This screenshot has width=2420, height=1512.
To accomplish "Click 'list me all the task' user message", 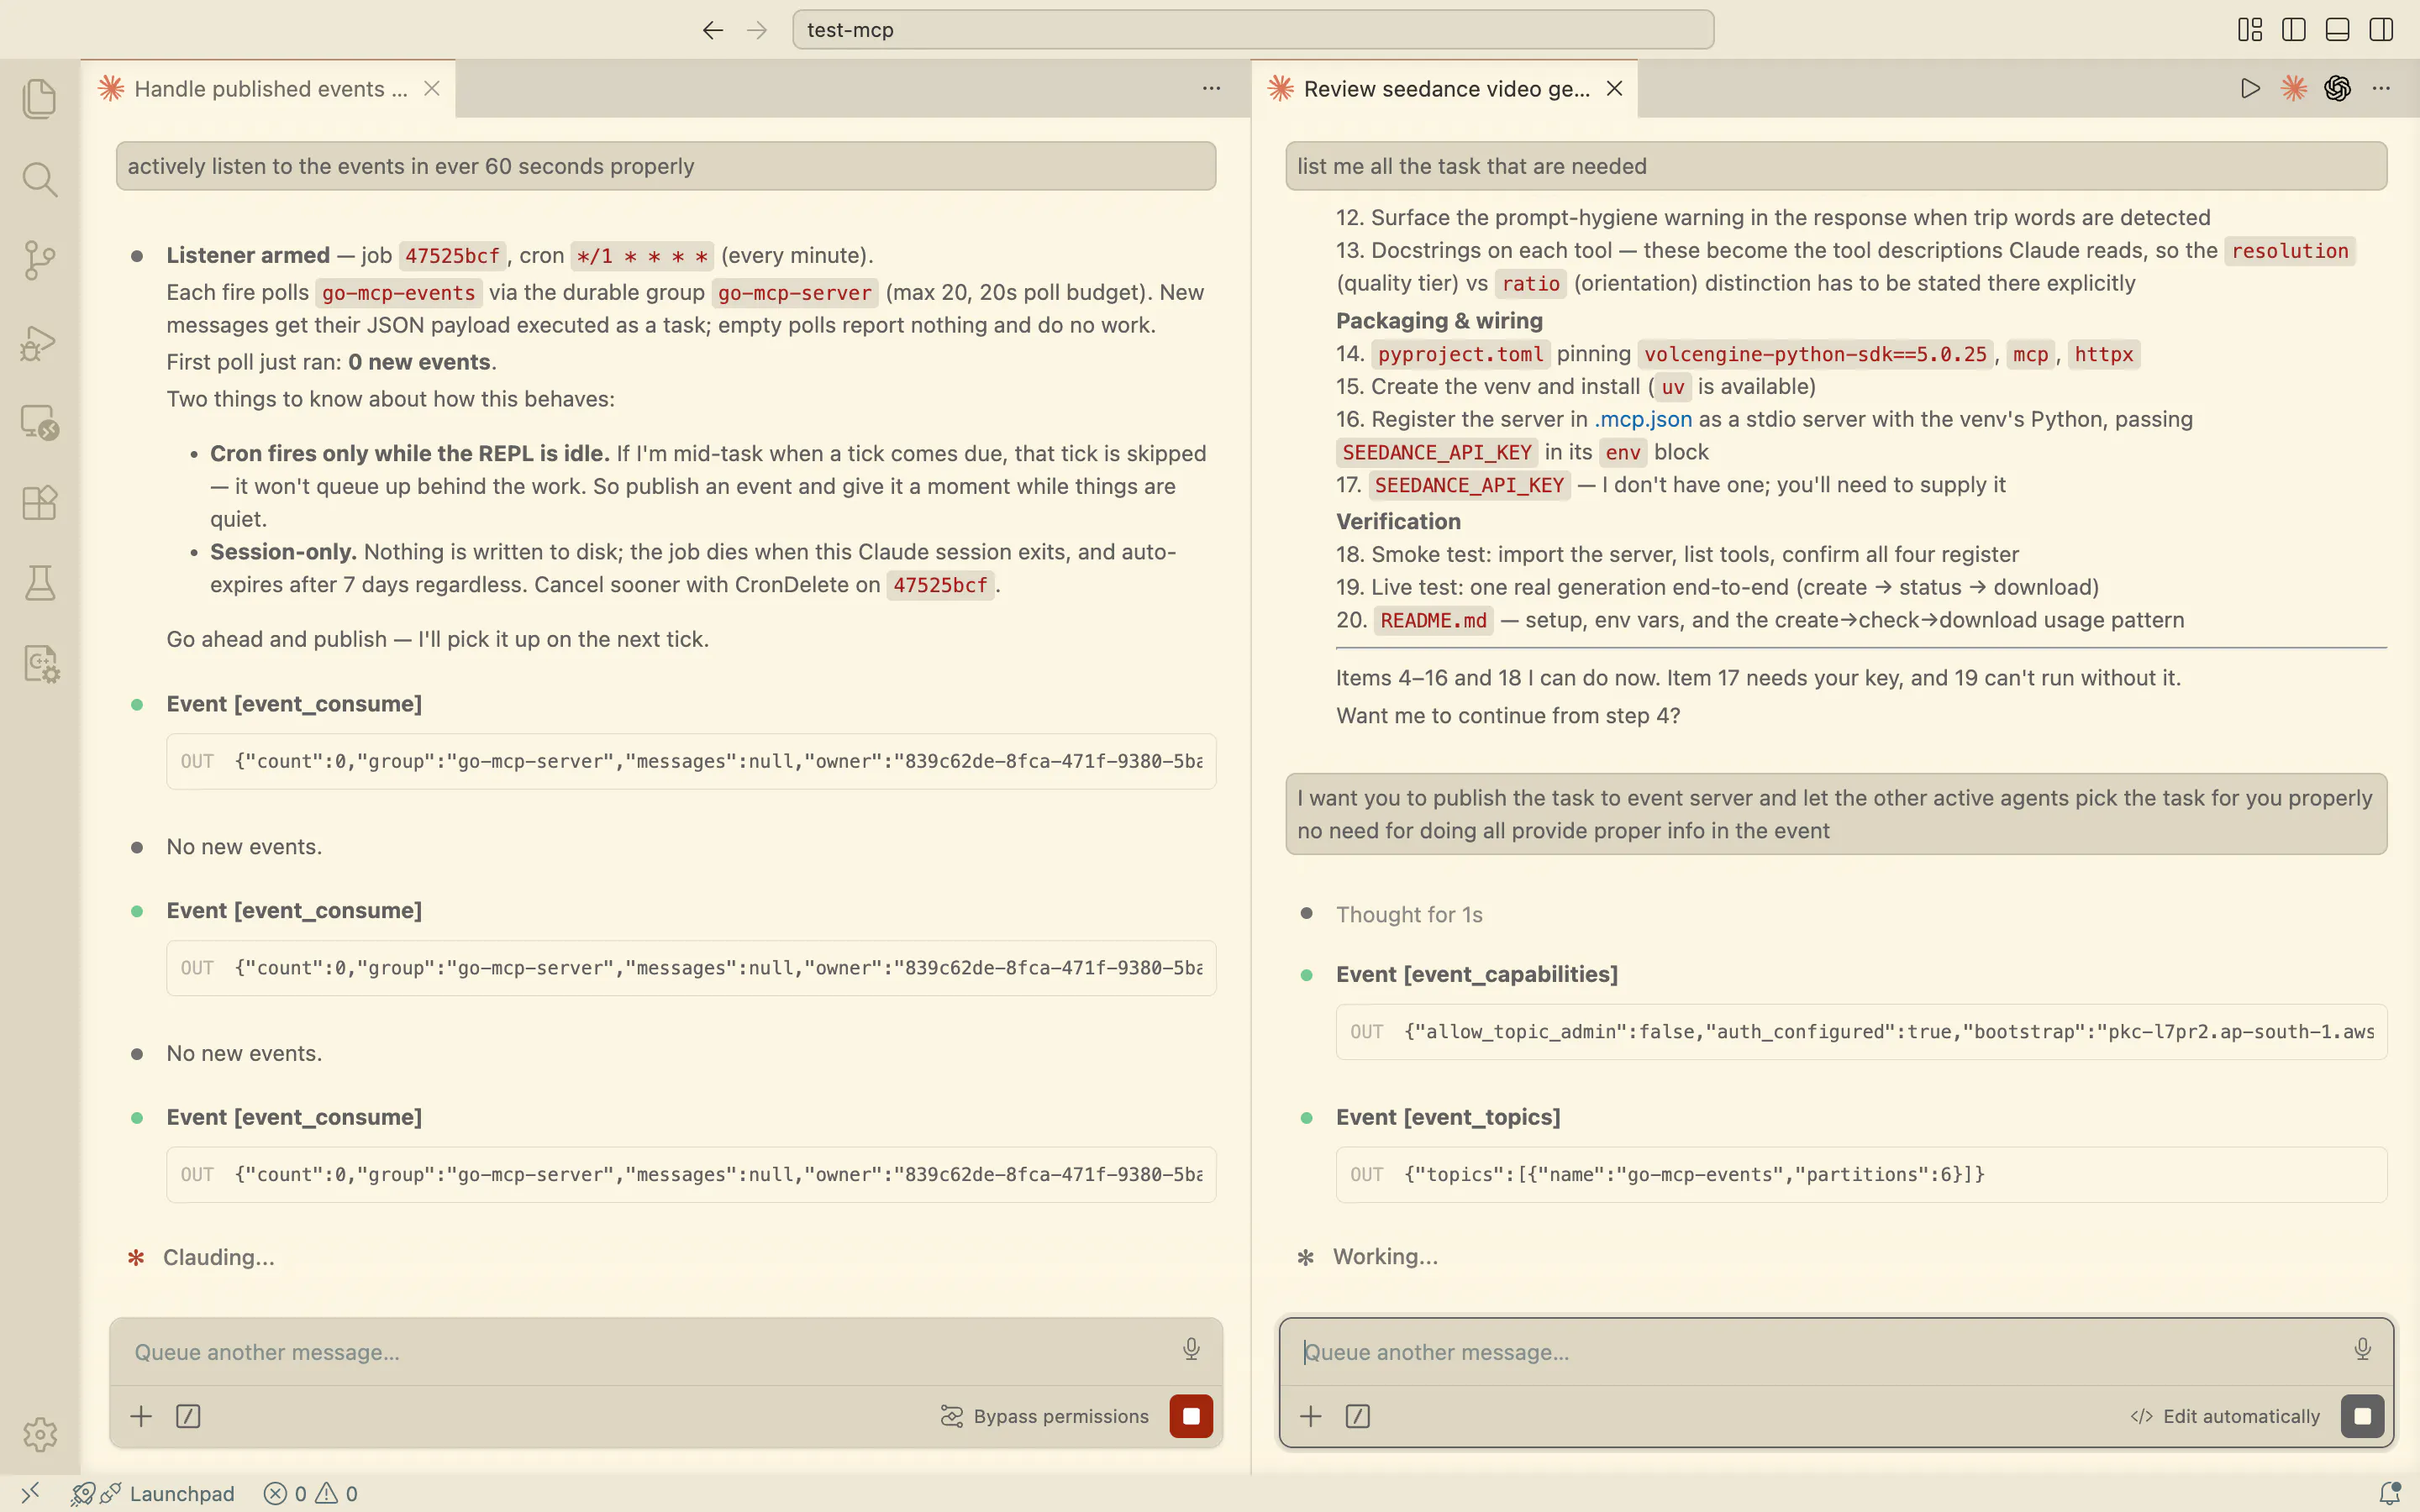I will 1836,166.
